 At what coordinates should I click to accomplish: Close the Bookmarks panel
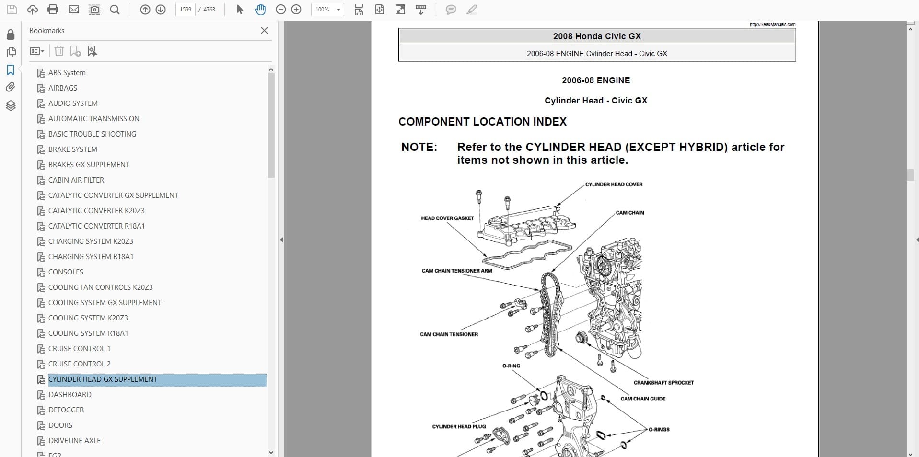click(x=264, y=30)
